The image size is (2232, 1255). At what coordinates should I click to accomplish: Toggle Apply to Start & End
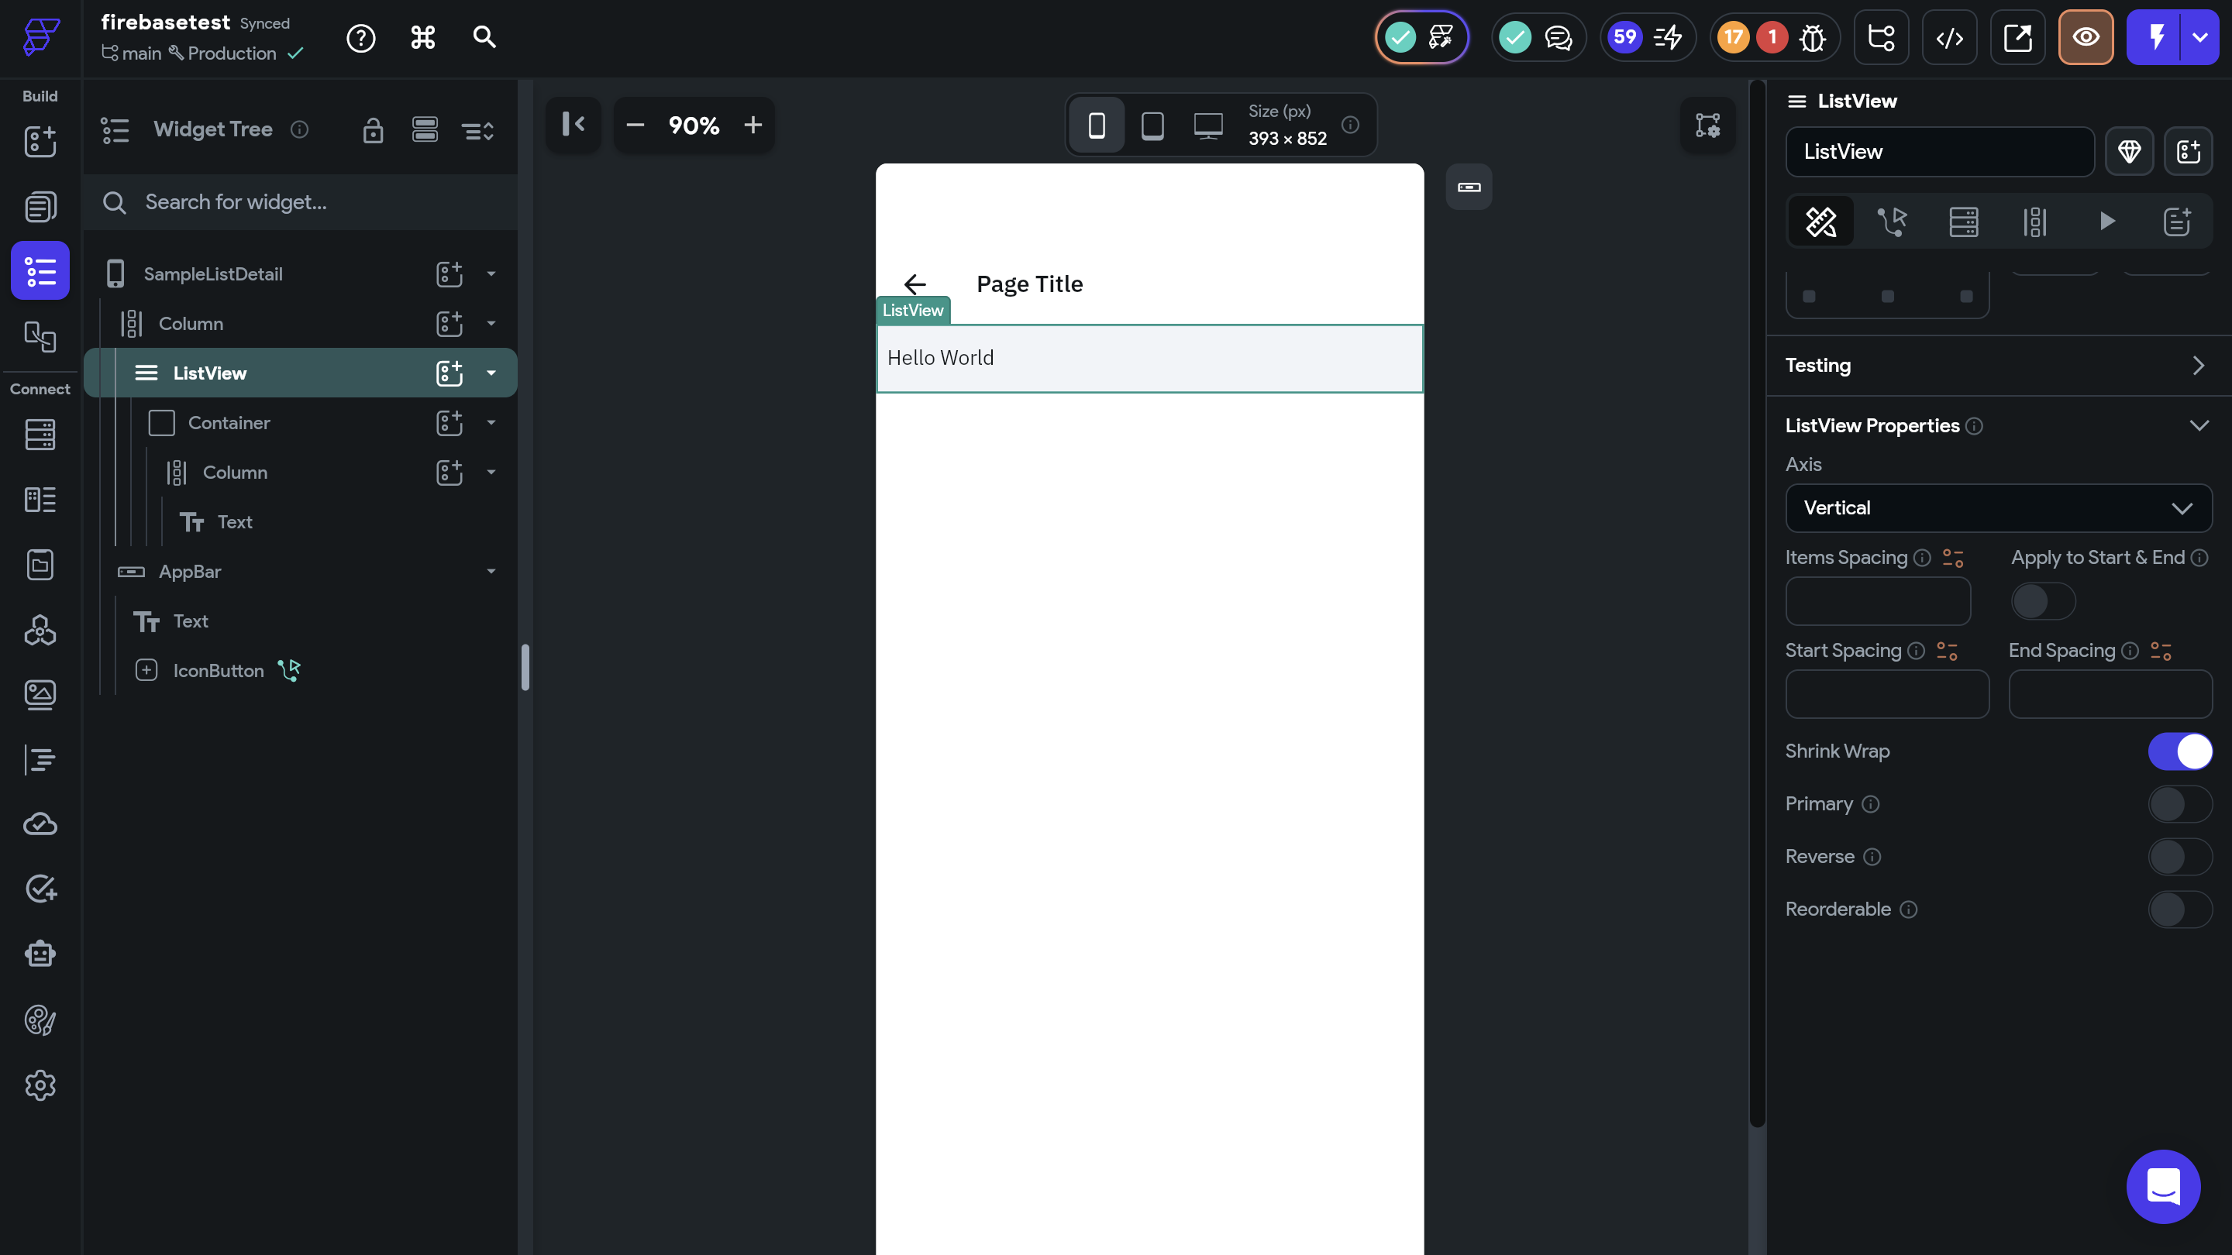2042,601
